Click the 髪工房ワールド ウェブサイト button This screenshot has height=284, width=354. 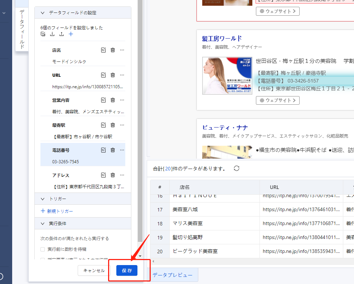click(x=278, y=100)
